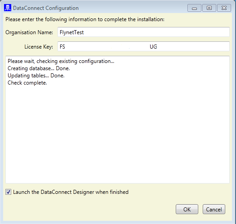Click the 'License Key:' label

coord(39,47)
